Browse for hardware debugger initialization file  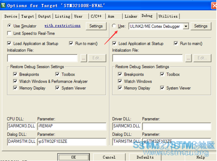coord(188,58)
